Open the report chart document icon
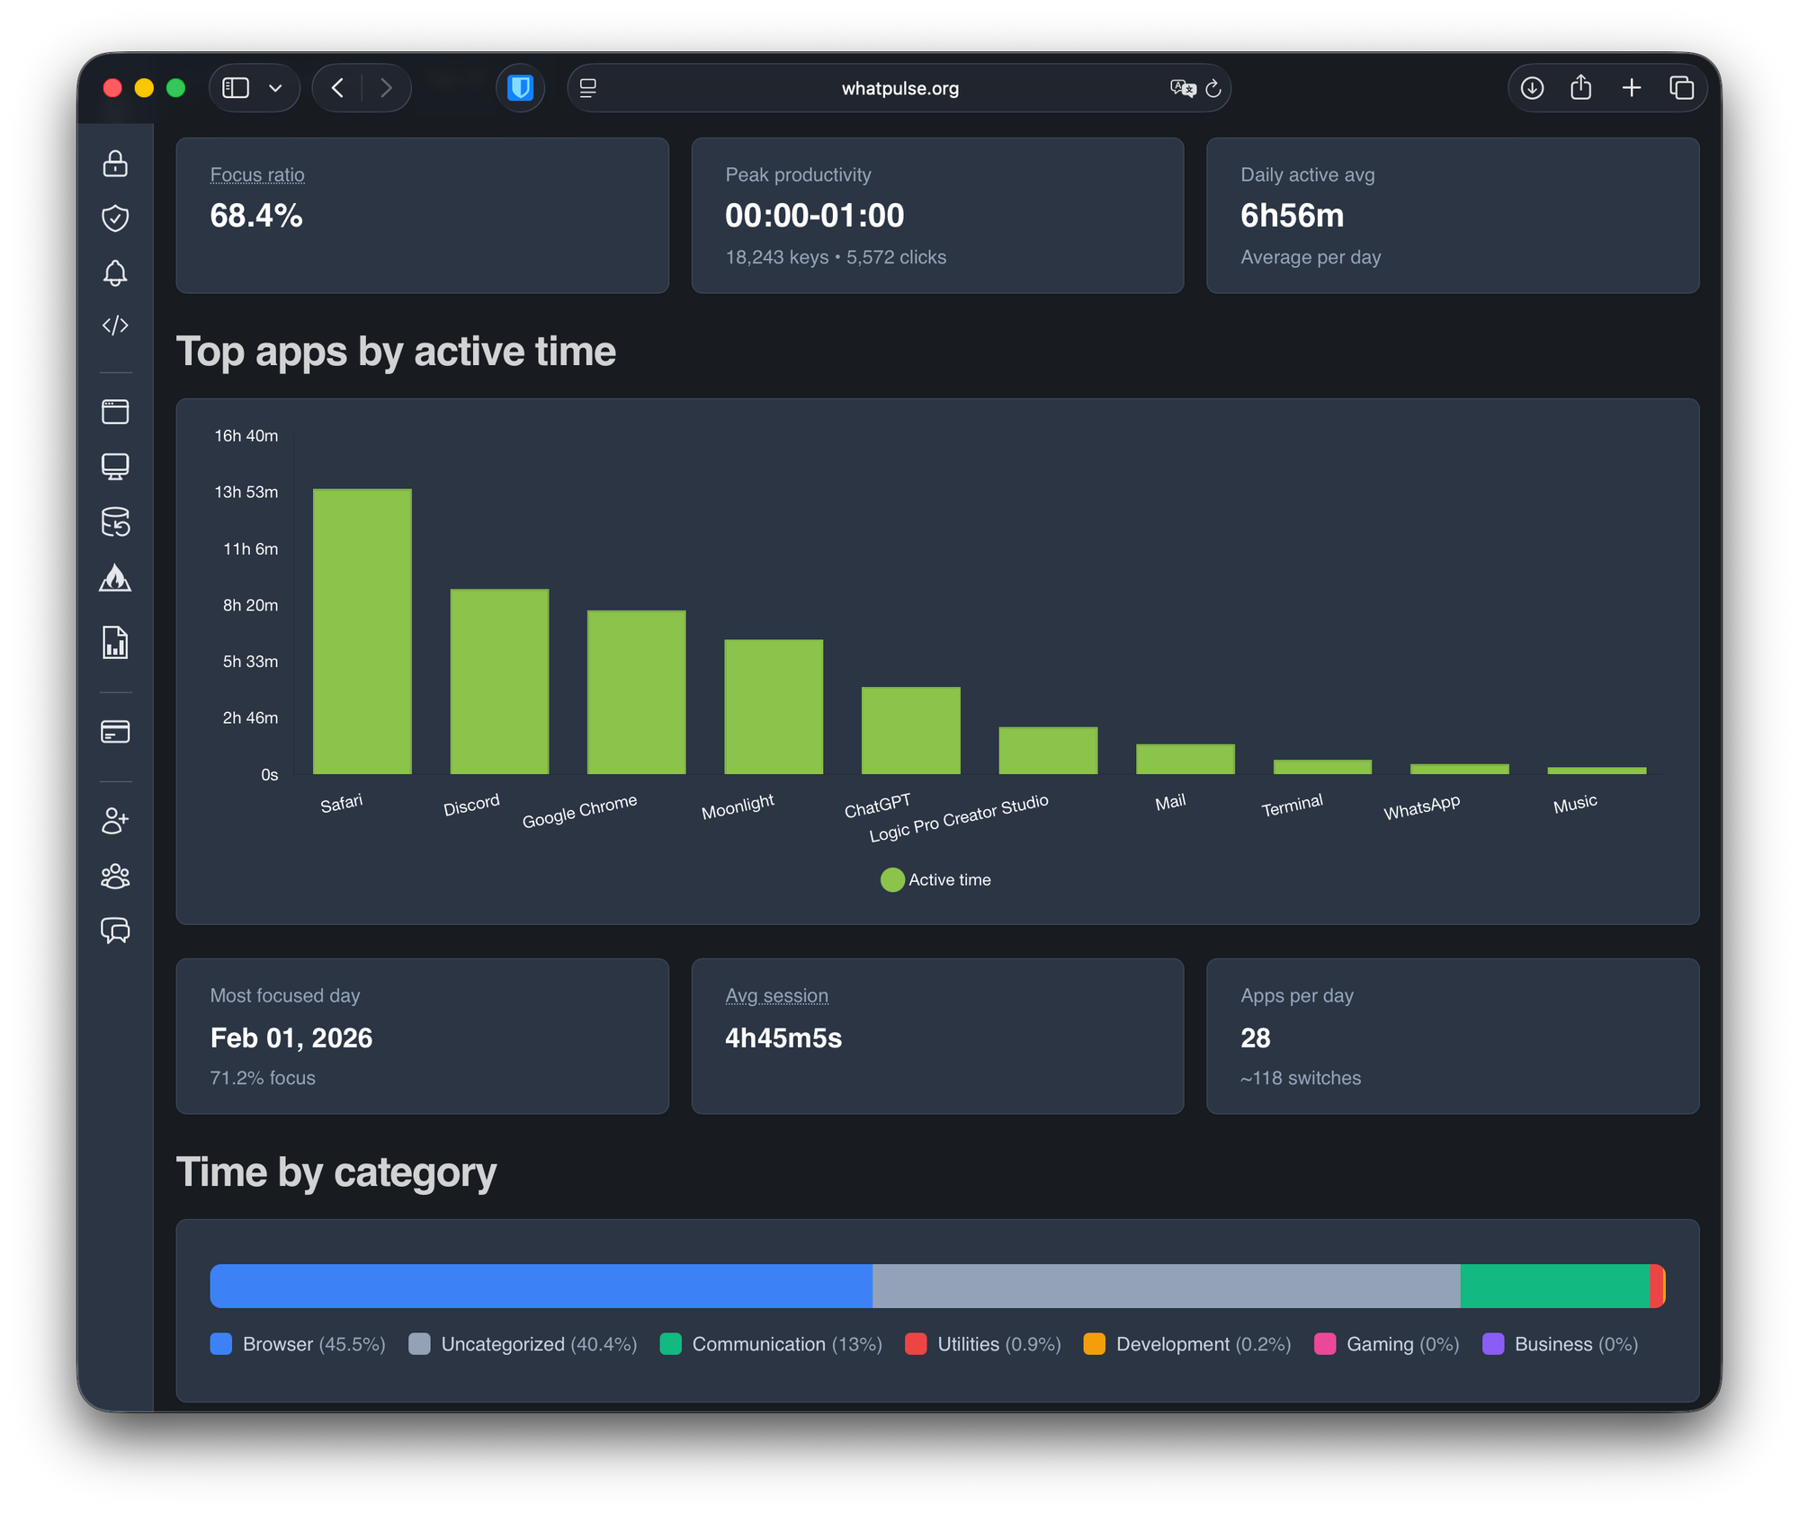Screen dimensions: 1799x1514 pyautogui.click(x=115, y=643)
